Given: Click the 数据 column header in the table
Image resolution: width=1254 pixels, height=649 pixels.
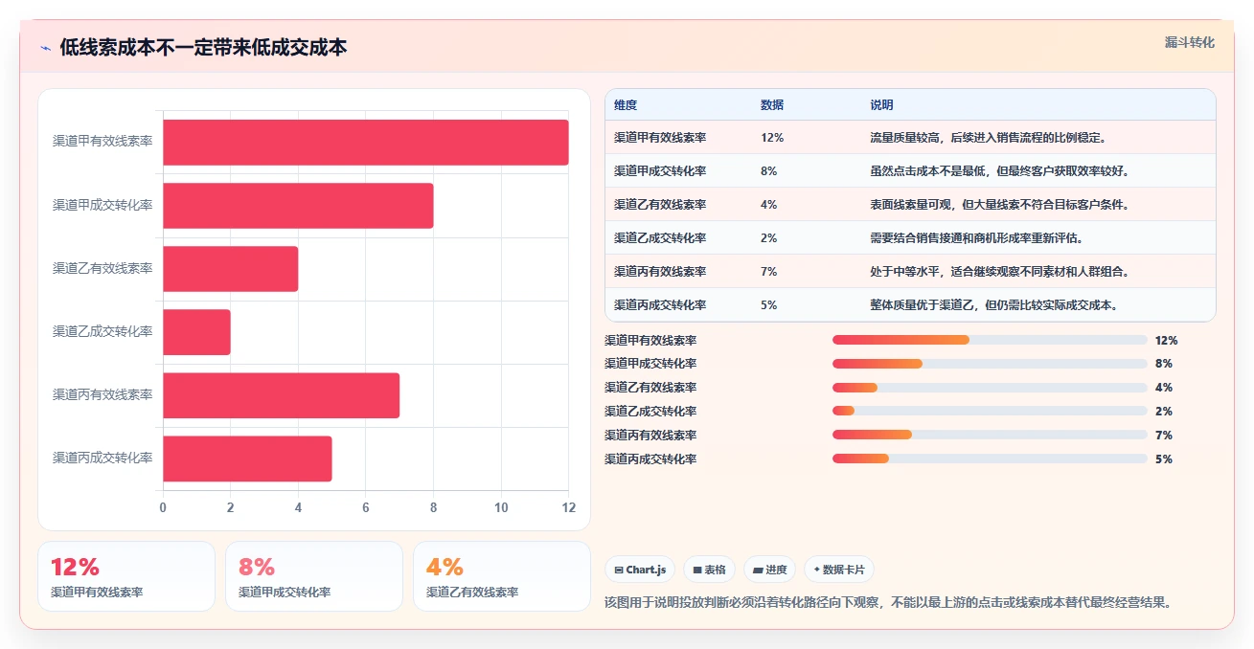Looking at the screenshot, I should [772, 105].
